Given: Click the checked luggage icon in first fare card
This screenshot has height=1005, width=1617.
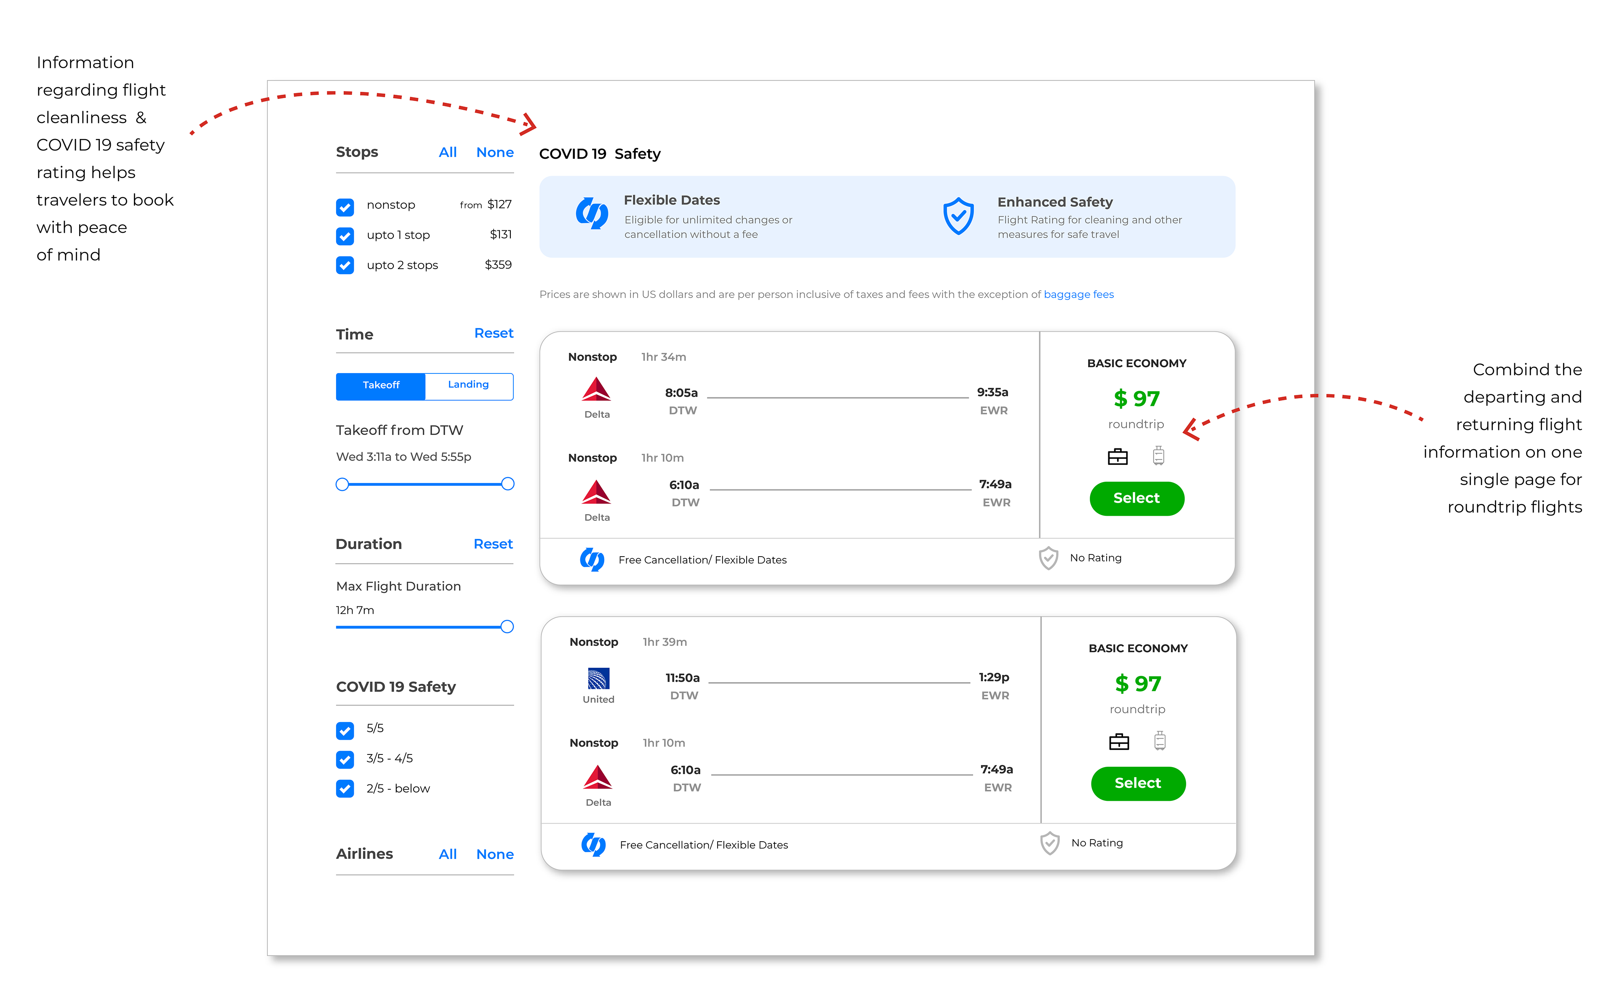Looking at the screenshot, I should coord(1158,455).
